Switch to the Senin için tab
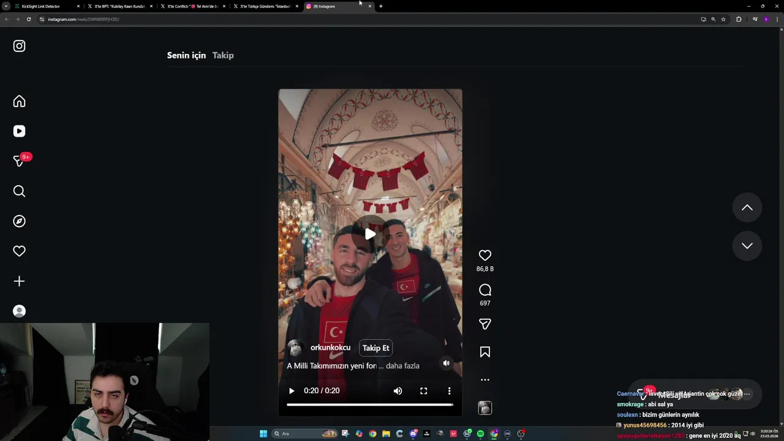The width and height of the screenshot is (784, 441). point(186,55)
